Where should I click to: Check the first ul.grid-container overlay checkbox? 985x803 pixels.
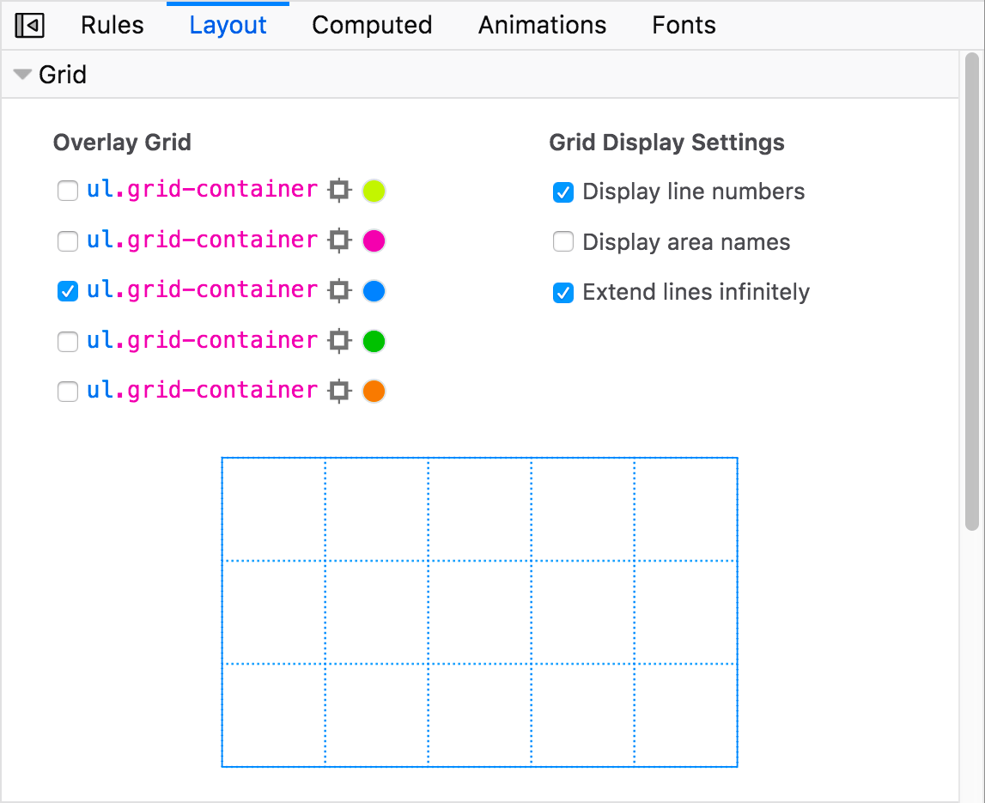(x=68, y=190)
